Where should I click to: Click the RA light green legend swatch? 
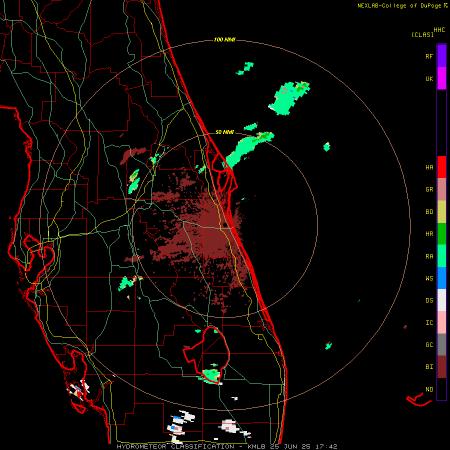pyautogui.click(x=441, y=256)
